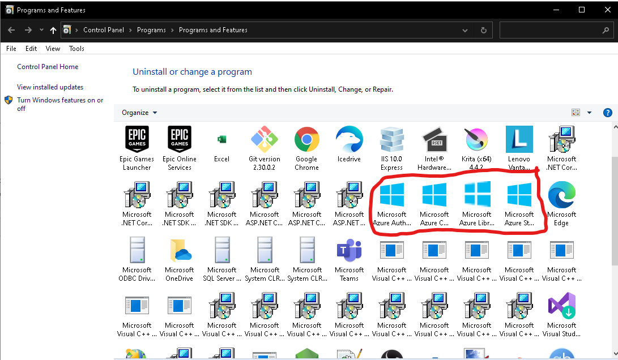618x360 pixels.
Task: Click Control Panel in the breadcrumb
Action: click(x=104, y=30)
